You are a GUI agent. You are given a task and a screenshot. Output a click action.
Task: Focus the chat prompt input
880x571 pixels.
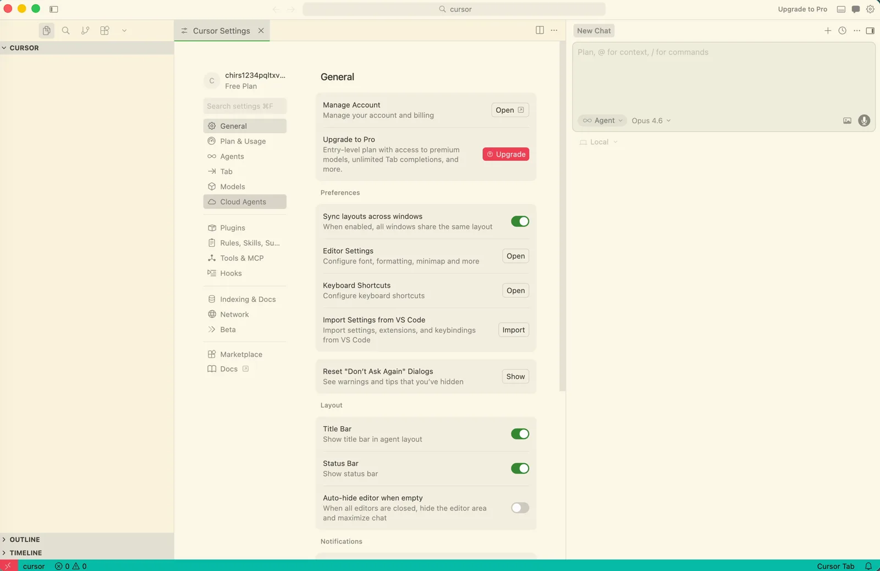click(x=724, y=77)
